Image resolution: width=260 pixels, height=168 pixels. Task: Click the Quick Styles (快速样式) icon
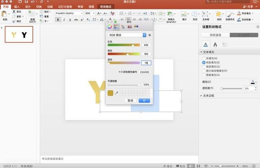tap(229, 14)
